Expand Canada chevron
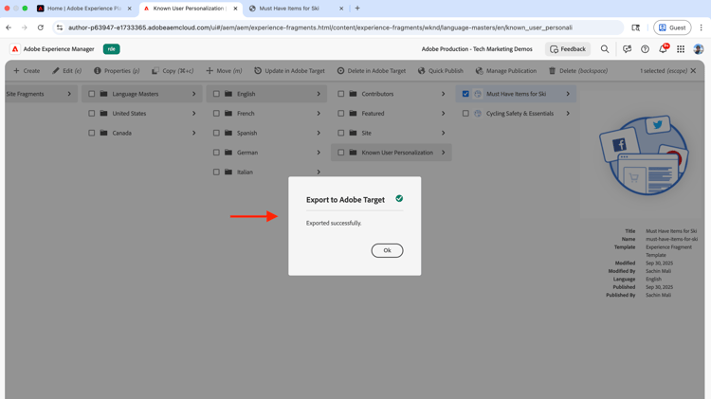 click(194, 133)
